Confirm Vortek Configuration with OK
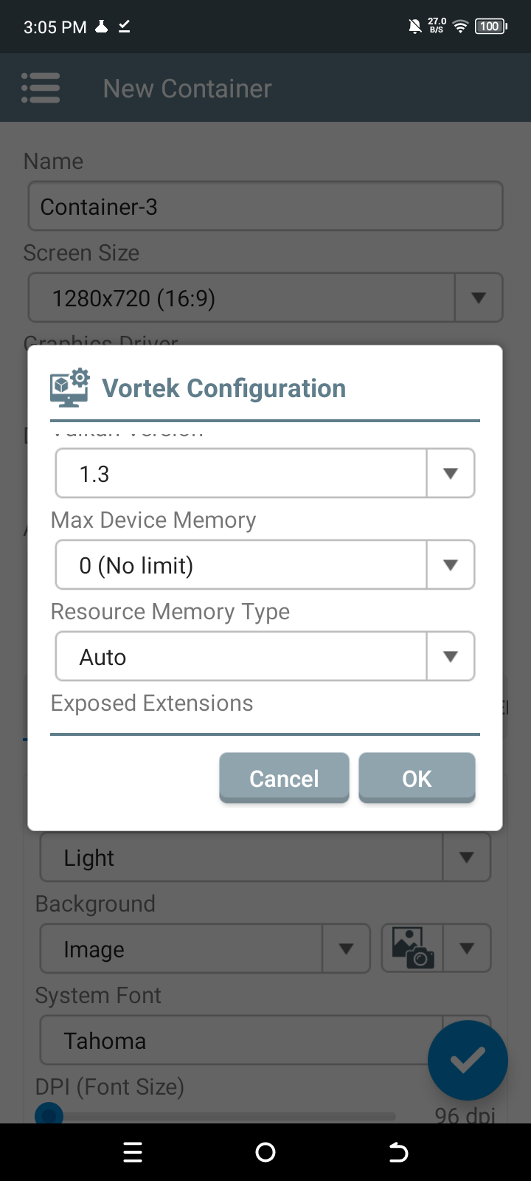This screenshot has width=531, height=1181. 417,778
